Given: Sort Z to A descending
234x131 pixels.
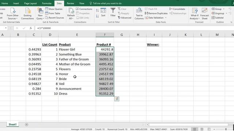Looking at the screenshot, I should pos(97,16).
